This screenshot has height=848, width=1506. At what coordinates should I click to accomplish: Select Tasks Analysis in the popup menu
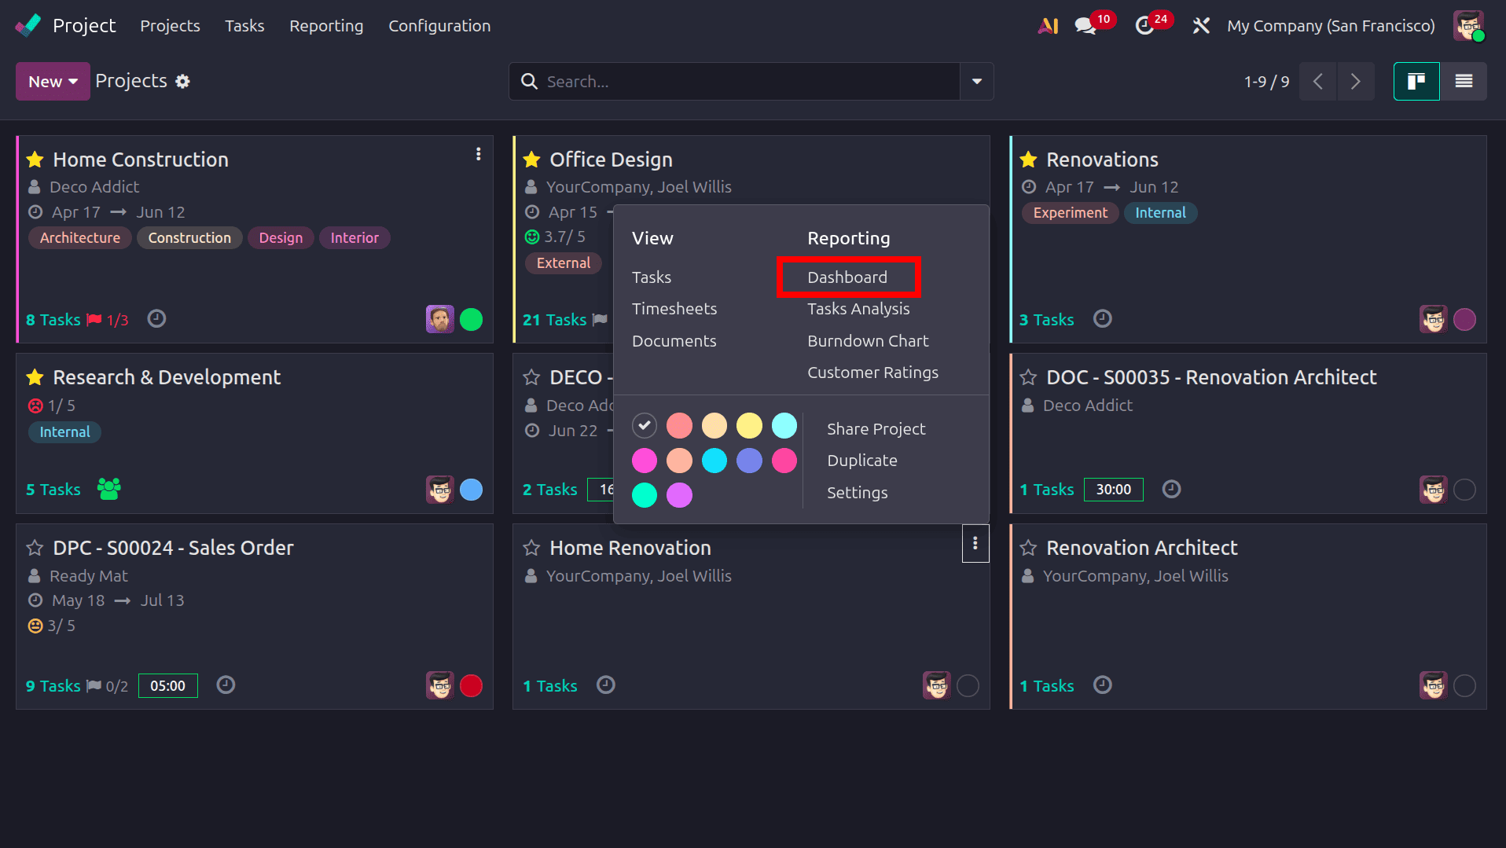tap(858, 309)
